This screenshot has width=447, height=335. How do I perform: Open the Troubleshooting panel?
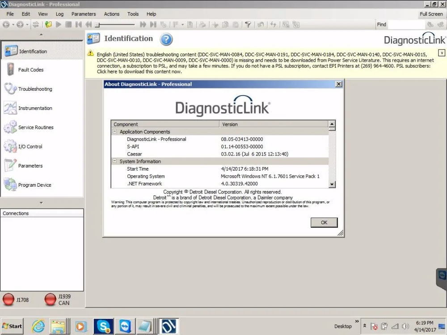42,89
